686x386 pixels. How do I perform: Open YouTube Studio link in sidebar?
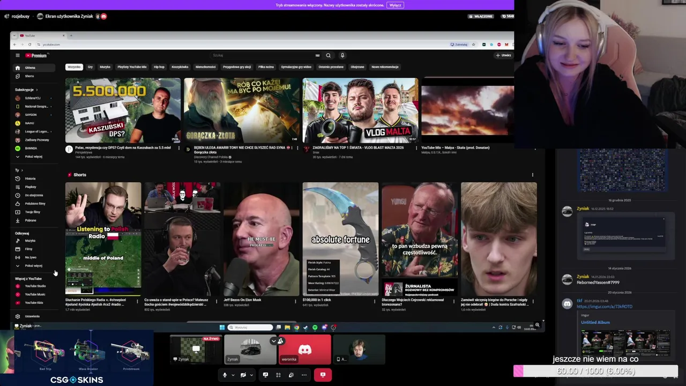pyautogui.click(x=34, y=286)
